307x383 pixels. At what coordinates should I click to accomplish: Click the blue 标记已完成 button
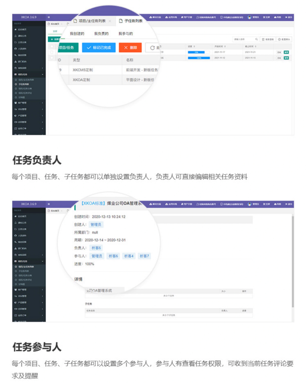(x=99, y=48)
